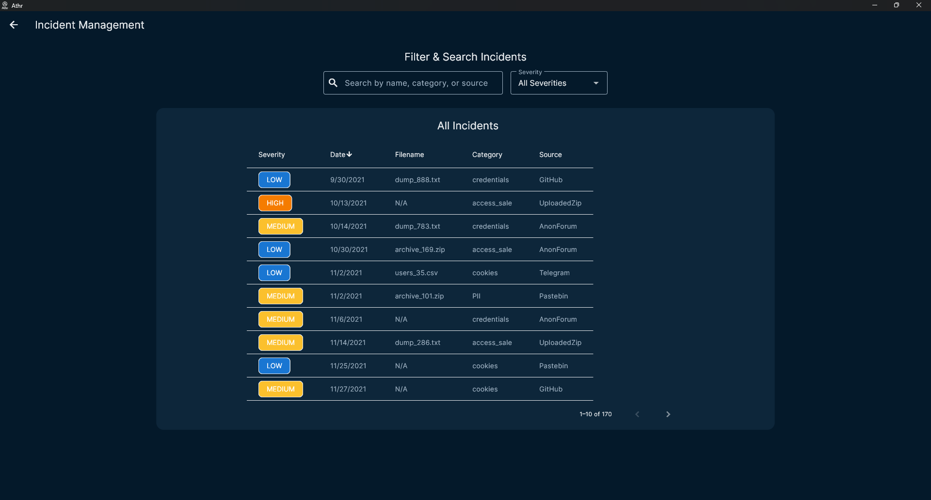Click LOW badge for 11/25/2021 row
The image size is (931, 500).
274,366
